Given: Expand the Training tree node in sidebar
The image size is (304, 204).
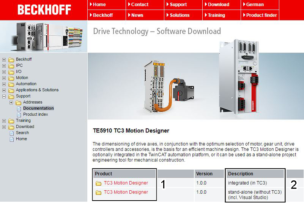Looking at the screenshot, I should [4, 121].
